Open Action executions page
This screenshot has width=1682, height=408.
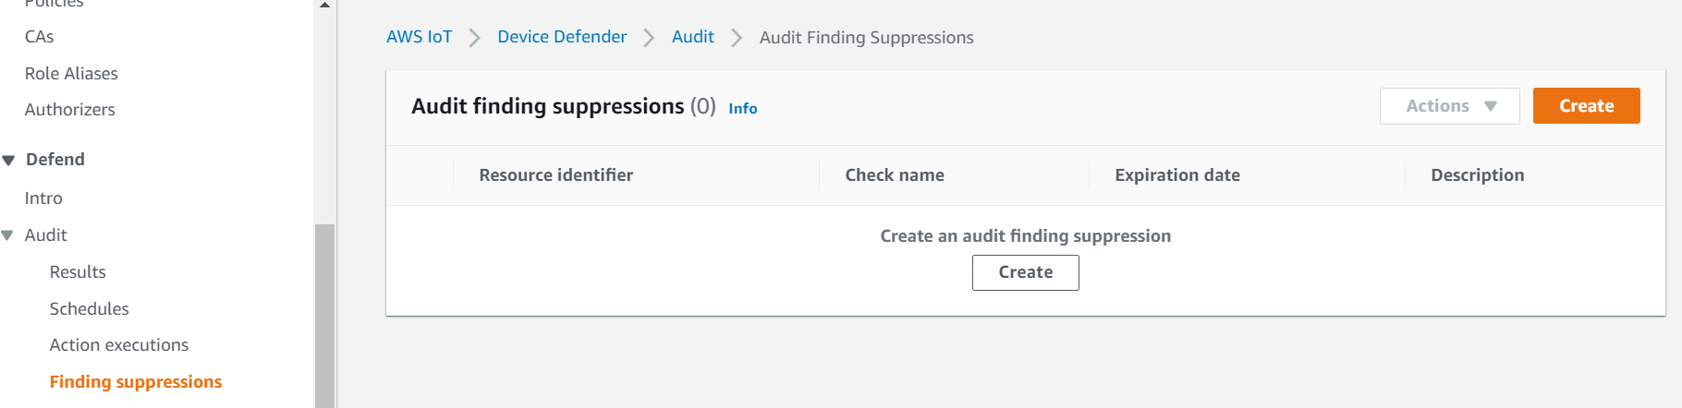pyautogui.click(x=118, y=345)
